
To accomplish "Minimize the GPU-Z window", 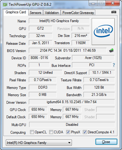I will [93, 3].
